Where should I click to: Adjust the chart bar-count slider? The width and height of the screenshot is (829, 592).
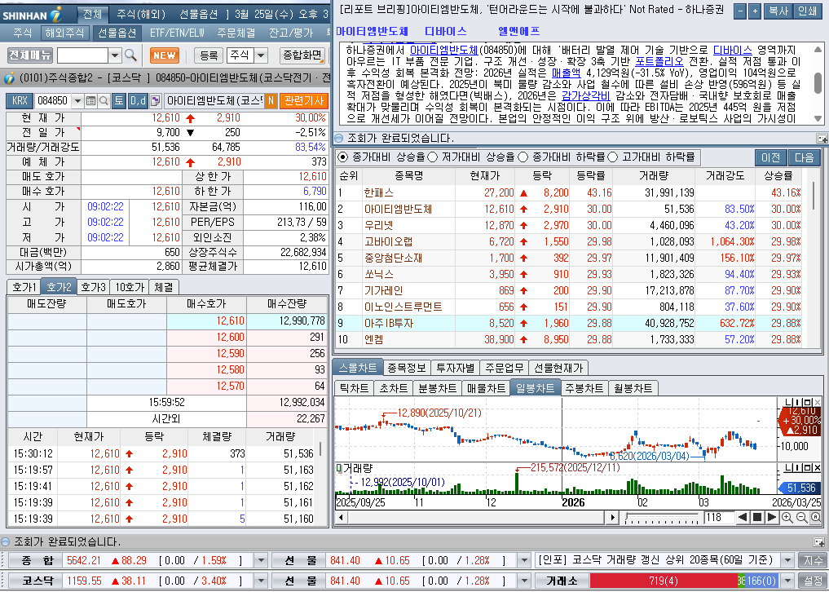point(661,518)
